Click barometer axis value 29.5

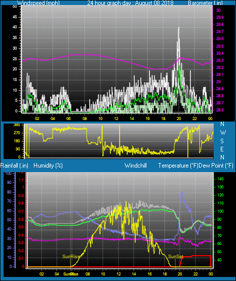[x=220, y=46]
